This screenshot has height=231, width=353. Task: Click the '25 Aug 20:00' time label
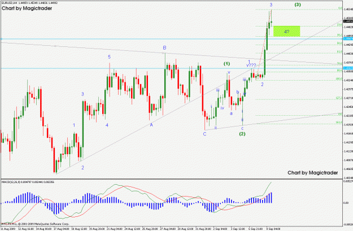pyautogui.click(x=150, y=229)
